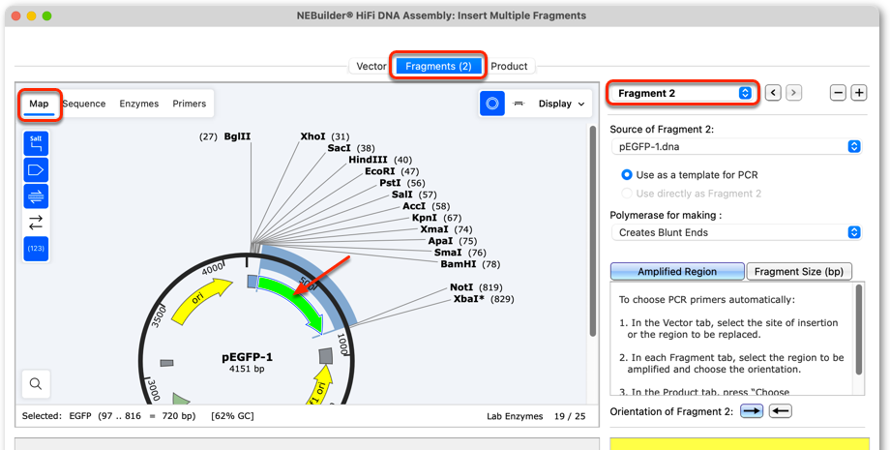Click the HindIII enzyme site label
Viewport: 890px width, 450px height.
point(369,160)
